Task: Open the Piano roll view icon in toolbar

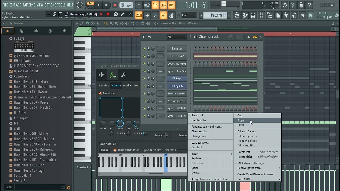Action: pyautogui.click(x=245, y=15)
